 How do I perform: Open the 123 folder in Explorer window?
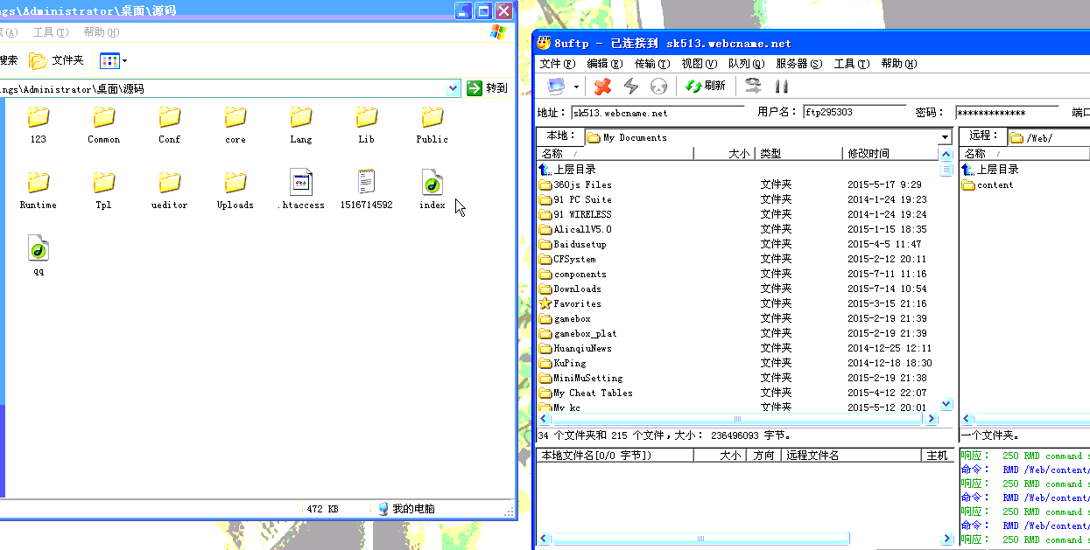click(39, 125)
